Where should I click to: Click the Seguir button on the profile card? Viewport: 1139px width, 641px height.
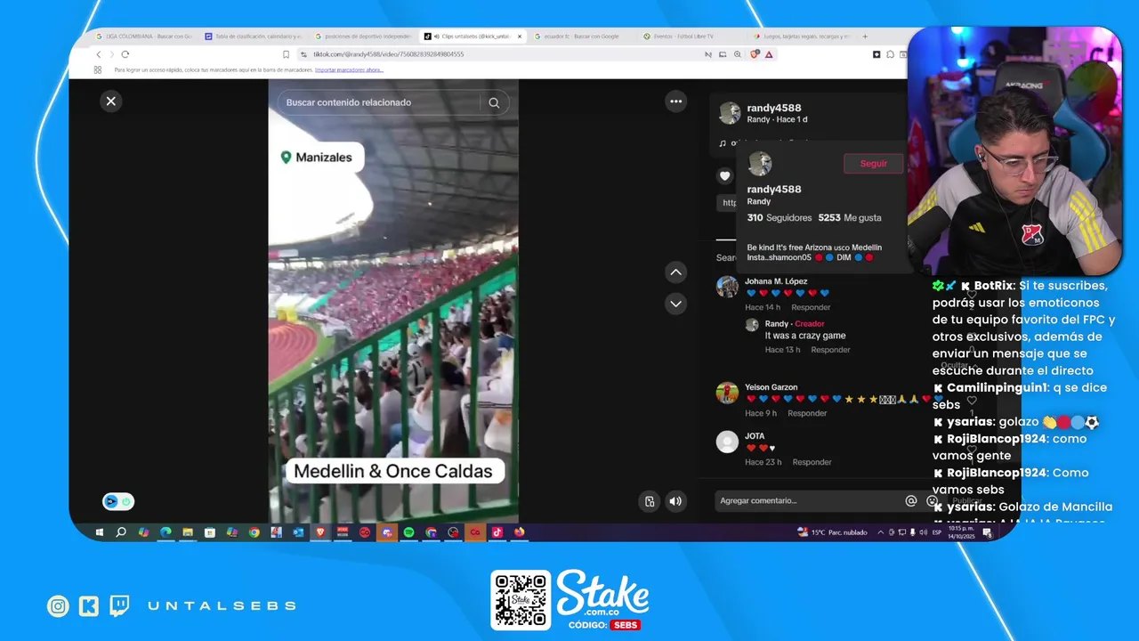point(873,164)
